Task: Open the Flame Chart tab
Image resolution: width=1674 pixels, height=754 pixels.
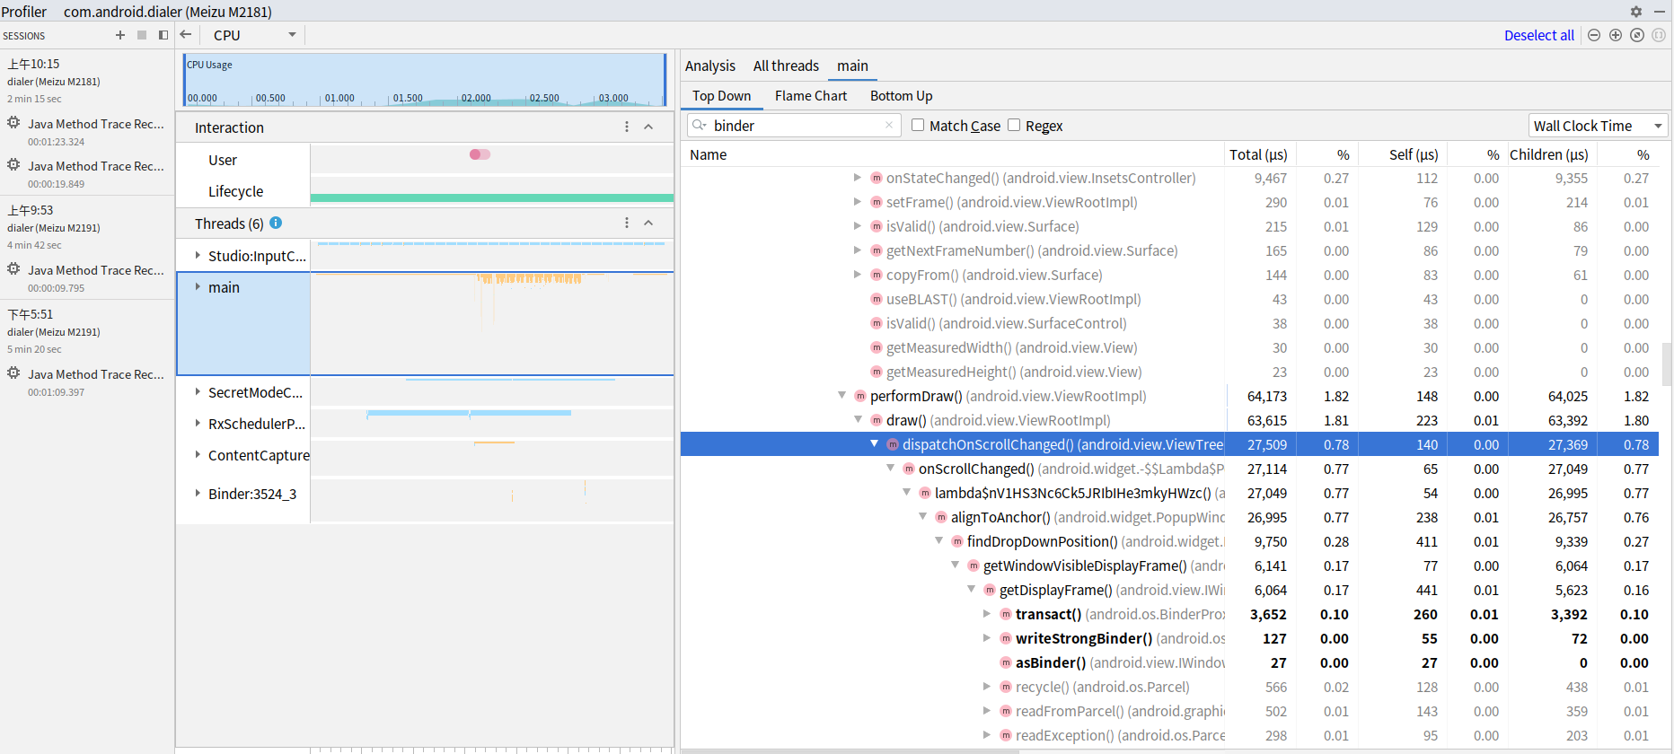Action: click(x=811, y=95)
